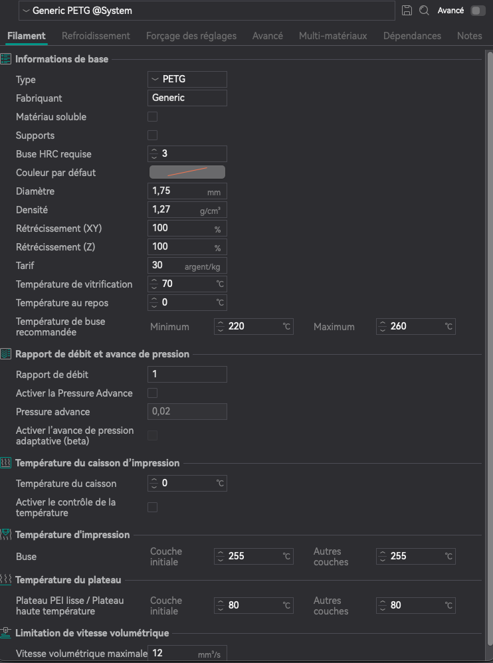This screenshot has width=493, height=663.
Task: Click the Fabricant text field
Action: click(187, 98)
